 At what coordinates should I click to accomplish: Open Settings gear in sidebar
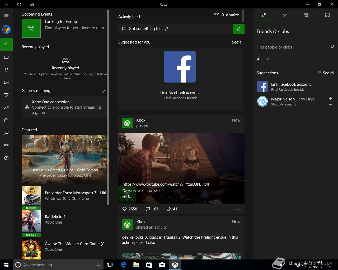pyautogui.click(x=6, y=158)
